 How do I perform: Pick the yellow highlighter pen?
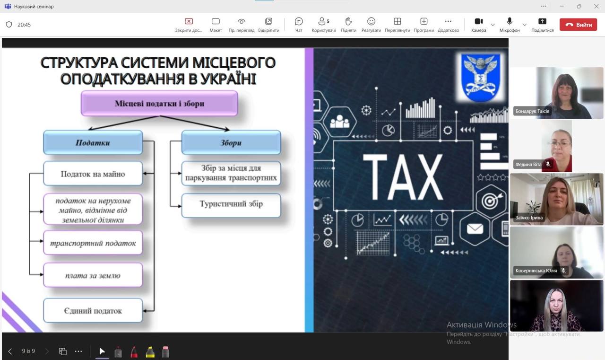(x=150, y=352)
